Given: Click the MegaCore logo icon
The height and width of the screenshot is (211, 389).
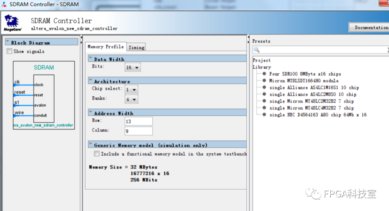Looking at the screenshot, I should click(x=12, y=23).
